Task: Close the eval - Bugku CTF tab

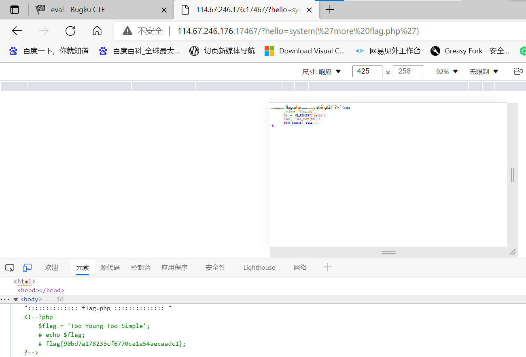Action: click(x=164, y=10)
